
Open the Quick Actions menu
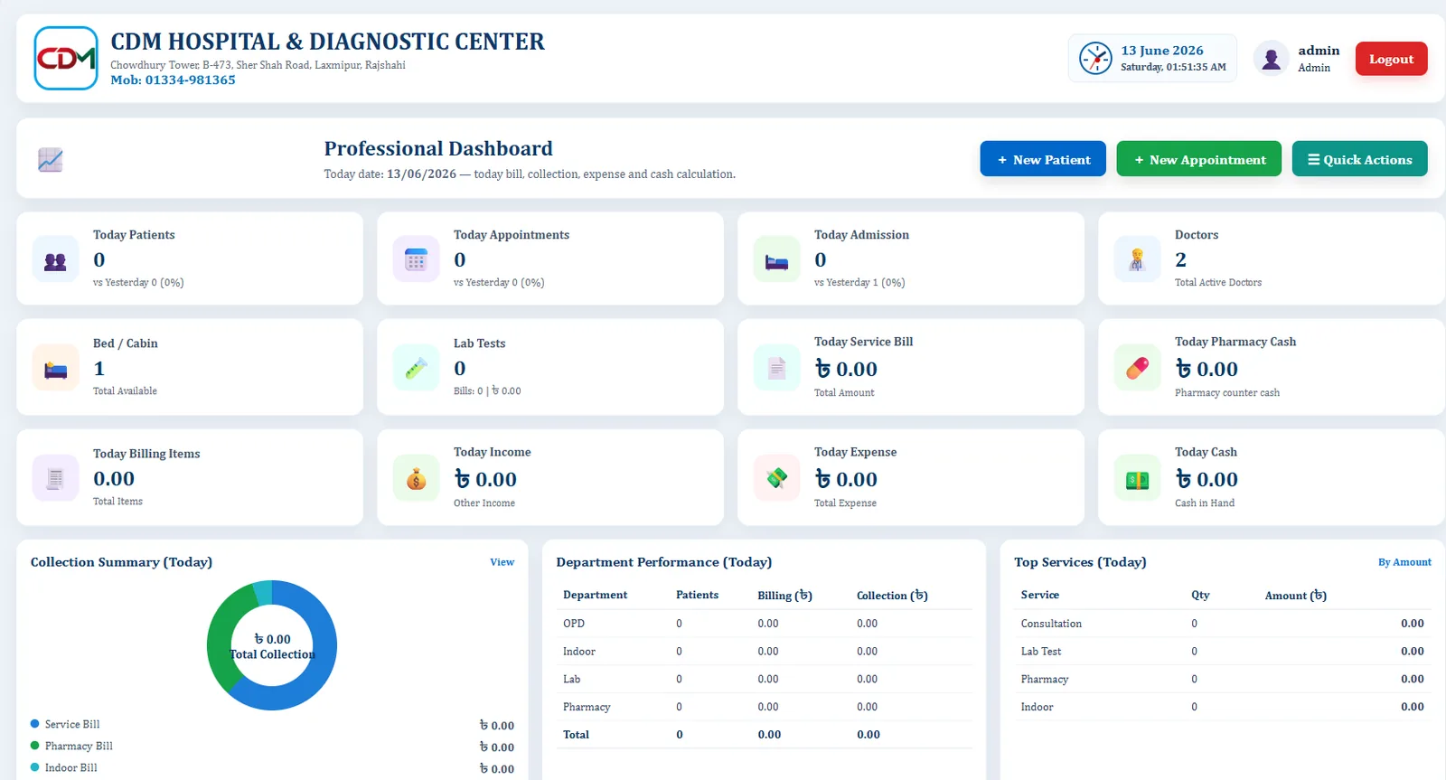[x=1359, y=159]
